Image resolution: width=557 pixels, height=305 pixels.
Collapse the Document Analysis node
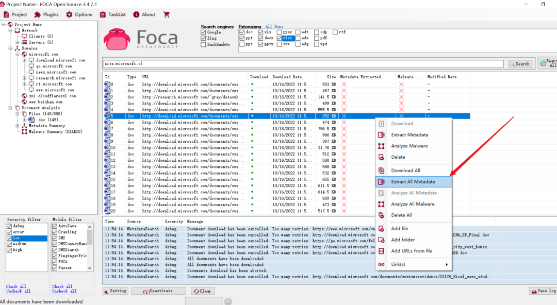coord(11,108)
